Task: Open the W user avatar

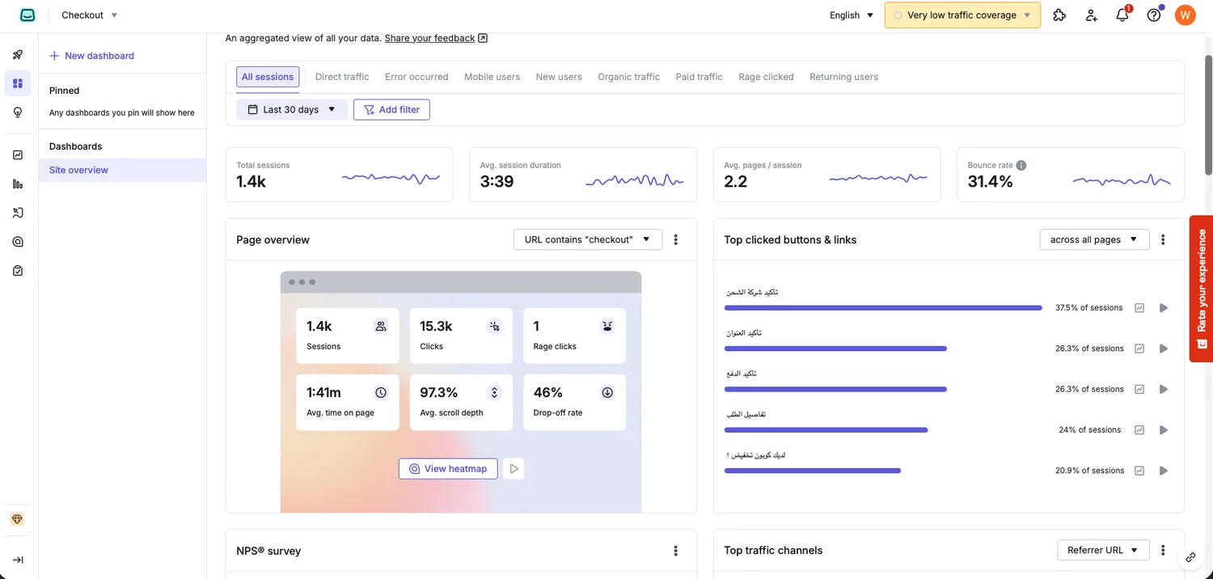Action: point(1185,15)
